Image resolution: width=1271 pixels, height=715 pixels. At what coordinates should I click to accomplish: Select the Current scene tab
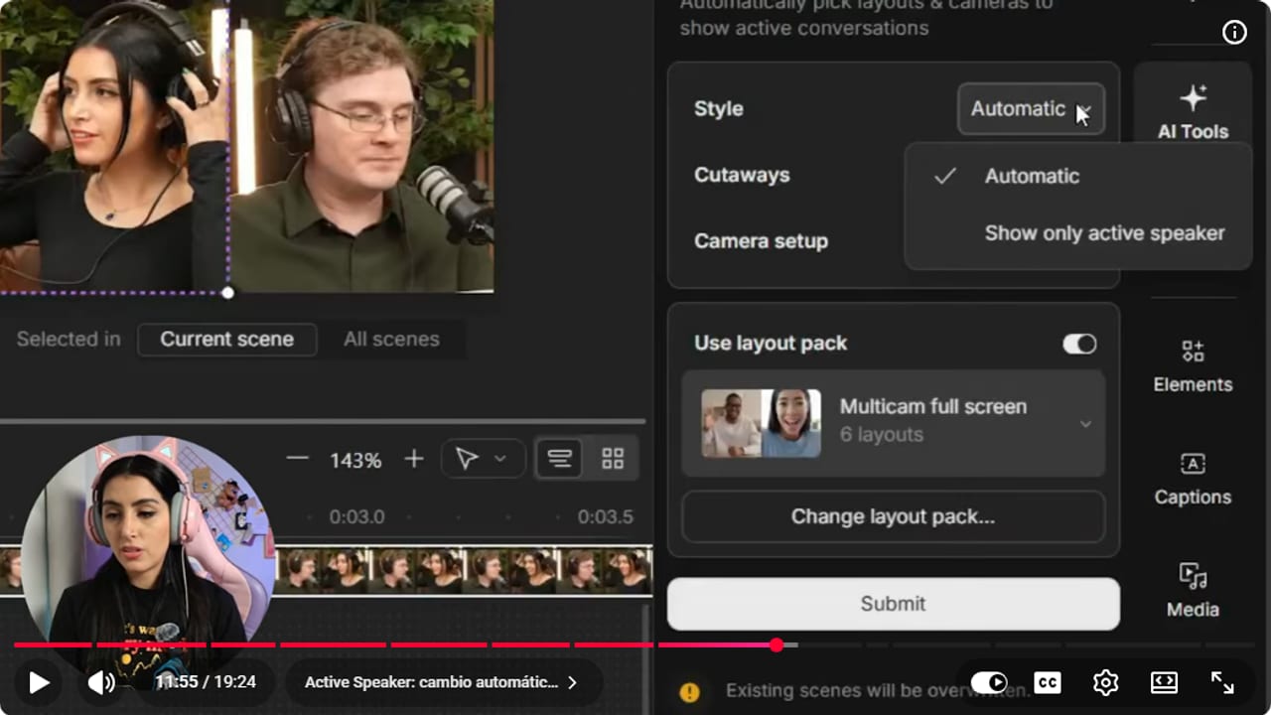(x=226, y=340)
